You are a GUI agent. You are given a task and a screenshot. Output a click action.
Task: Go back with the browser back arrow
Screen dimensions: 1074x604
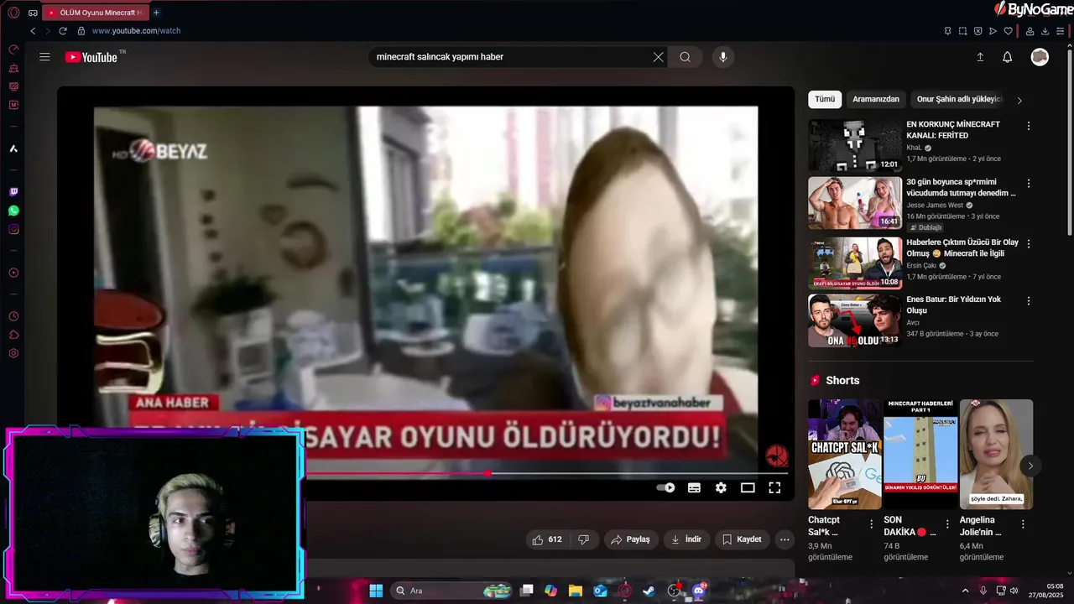coord(33,31)
